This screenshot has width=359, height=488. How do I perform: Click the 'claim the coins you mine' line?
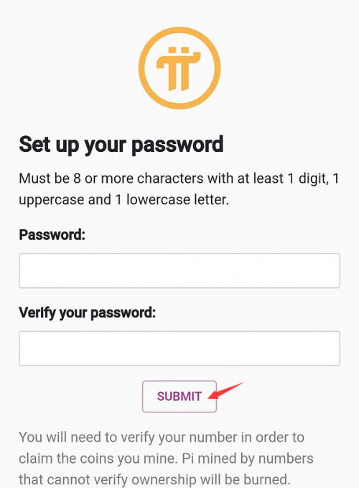166,458
